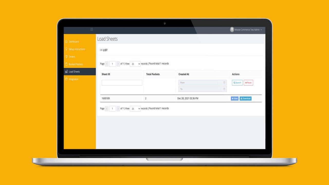
Task: Click the Load Sheets chart icon
Action: pos(66,72)
